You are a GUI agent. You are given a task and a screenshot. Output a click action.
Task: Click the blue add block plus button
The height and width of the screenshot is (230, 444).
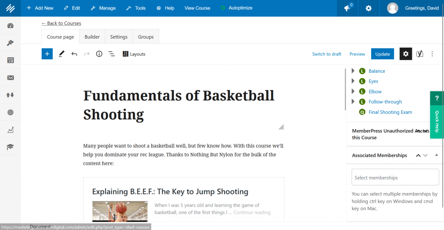pyautogui.click(x=47, y=54)
